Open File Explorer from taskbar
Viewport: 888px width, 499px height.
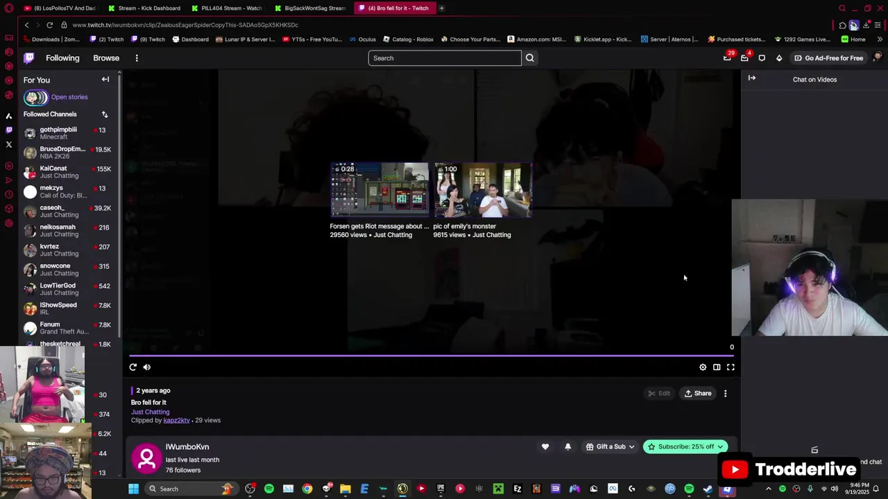(x=345, y=489)
